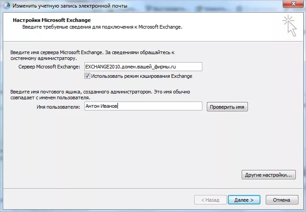Click the Использовать режим кэширования Exchange label

(142, 76)
